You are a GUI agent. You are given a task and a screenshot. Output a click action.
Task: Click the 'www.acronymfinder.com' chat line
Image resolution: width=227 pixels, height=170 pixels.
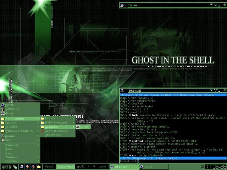(x=148, y=138)
